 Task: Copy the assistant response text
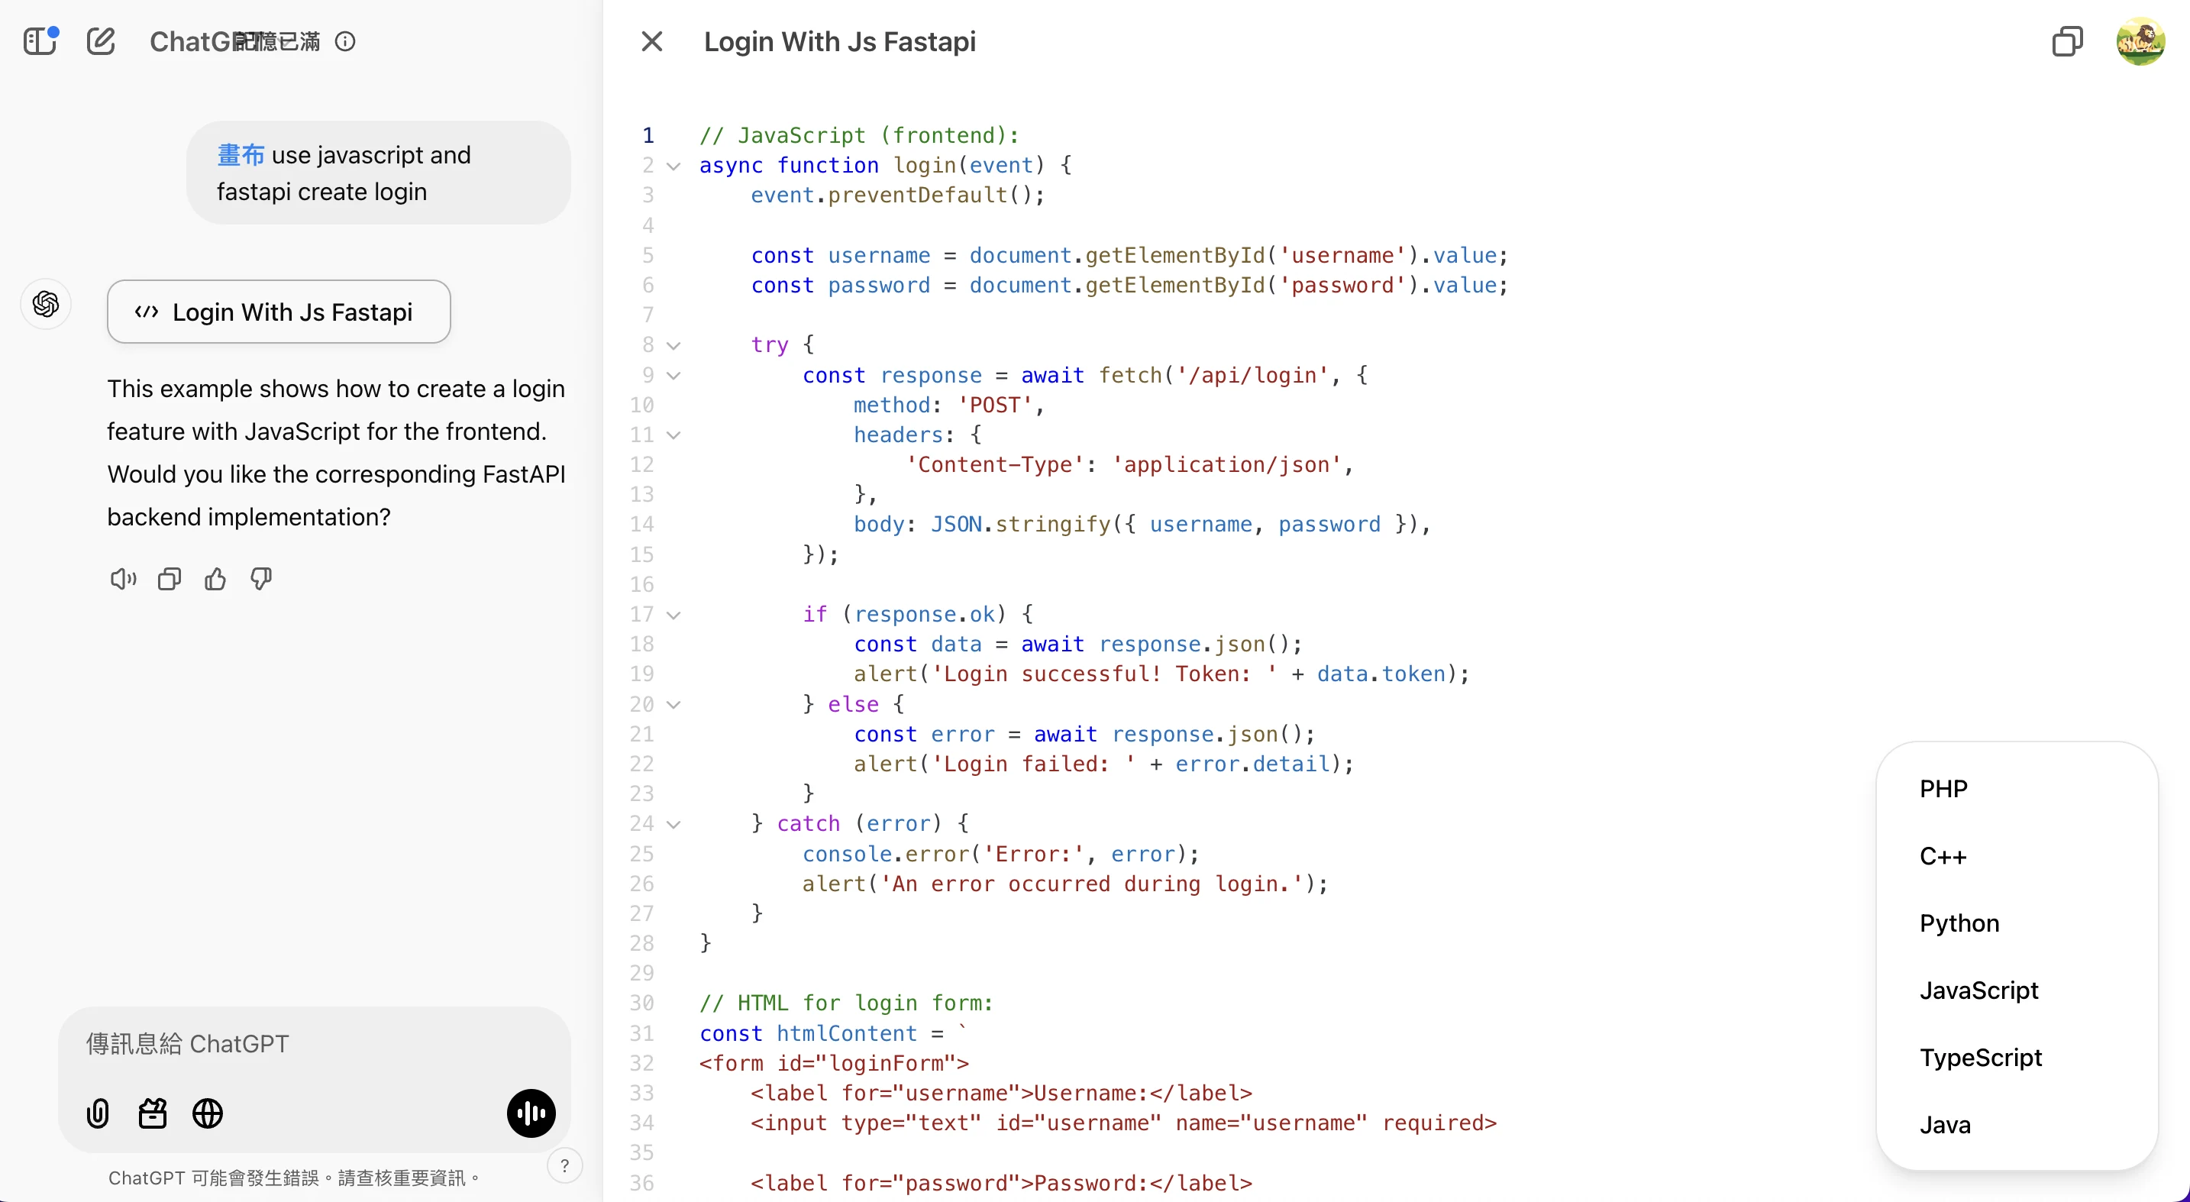170,580
